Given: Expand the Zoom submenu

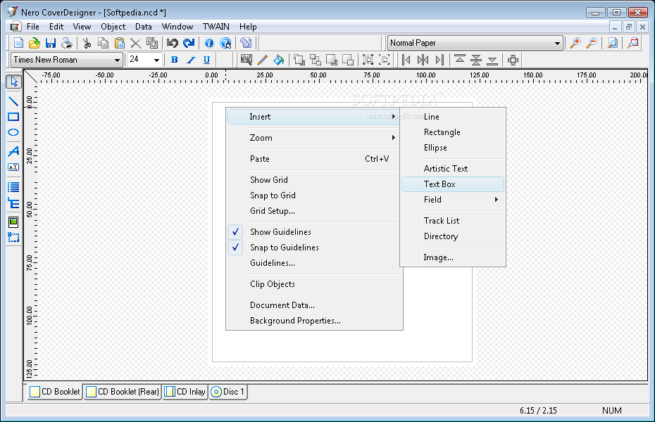Looking at the screenshot, I should 314,138.
